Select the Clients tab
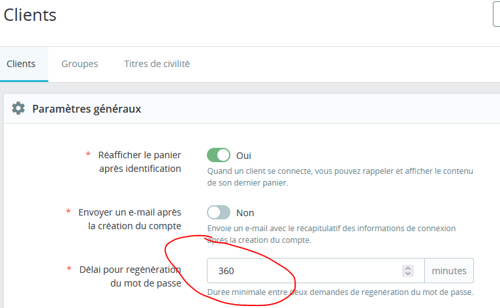The height and width of the screenshot is (308, 500). [x=21, y=64]
